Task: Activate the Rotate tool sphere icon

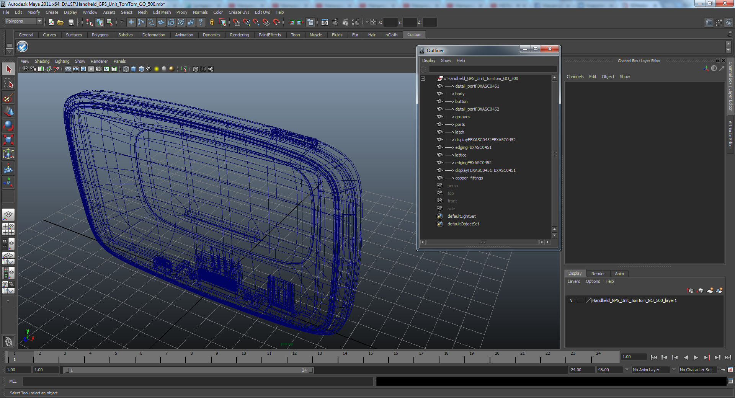Action: (8, 126)
